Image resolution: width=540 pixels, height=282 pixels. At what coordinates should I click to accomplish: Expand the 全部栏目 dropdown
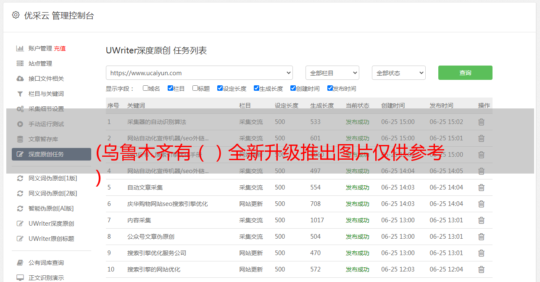332,73
